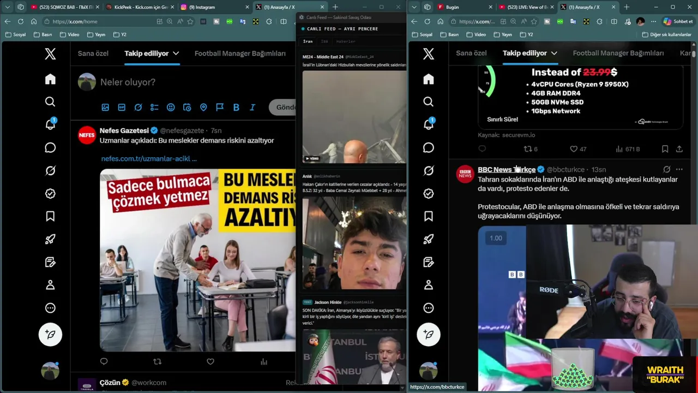
Task: Expand Takip ediliyor dropdown in left window
Action: (176, 53)
